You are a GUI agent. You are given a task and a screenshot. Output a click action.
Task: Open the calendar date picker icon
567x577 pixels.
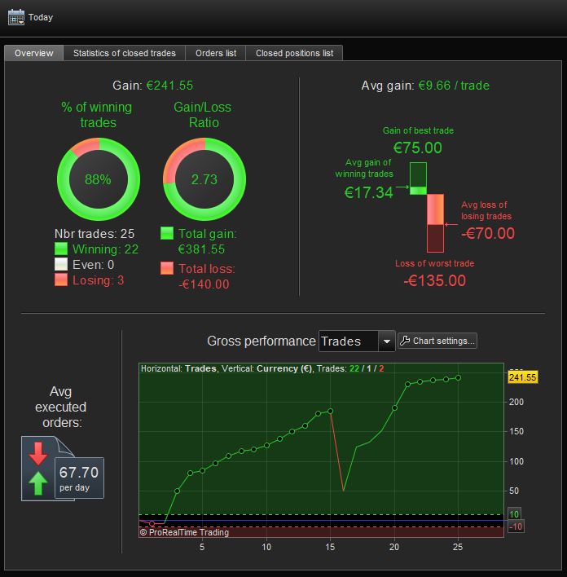[x=15, y=17]
